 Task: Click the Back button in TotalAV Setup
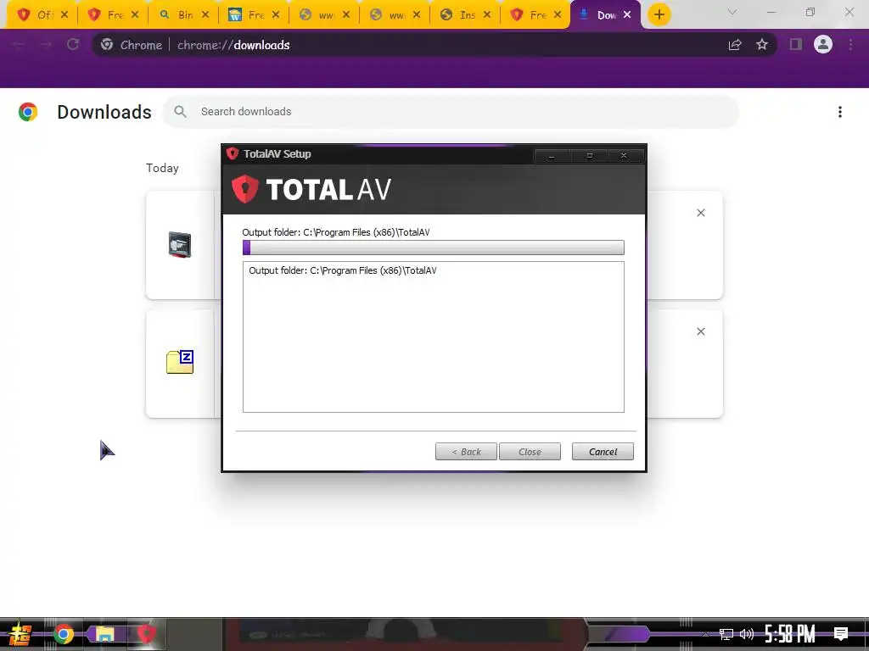(x=466, y=452)
